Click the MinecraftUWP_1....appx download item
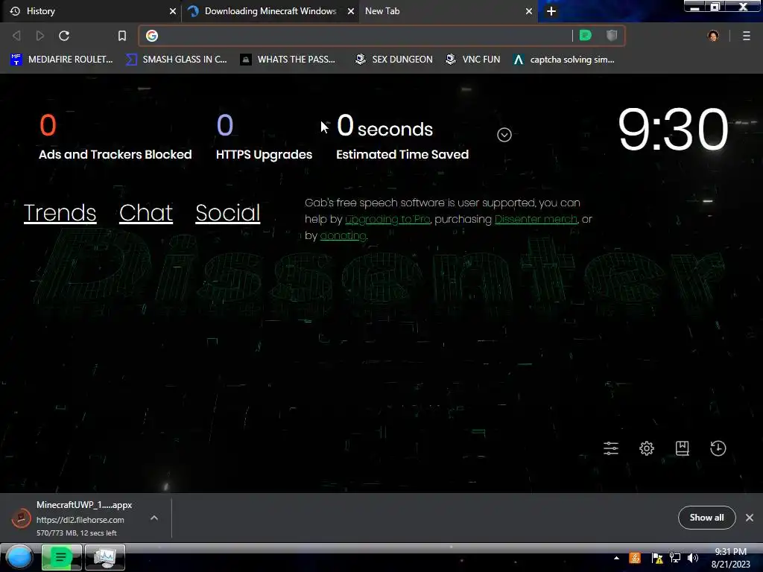763x572 pixels. click(x=86, y=518)
